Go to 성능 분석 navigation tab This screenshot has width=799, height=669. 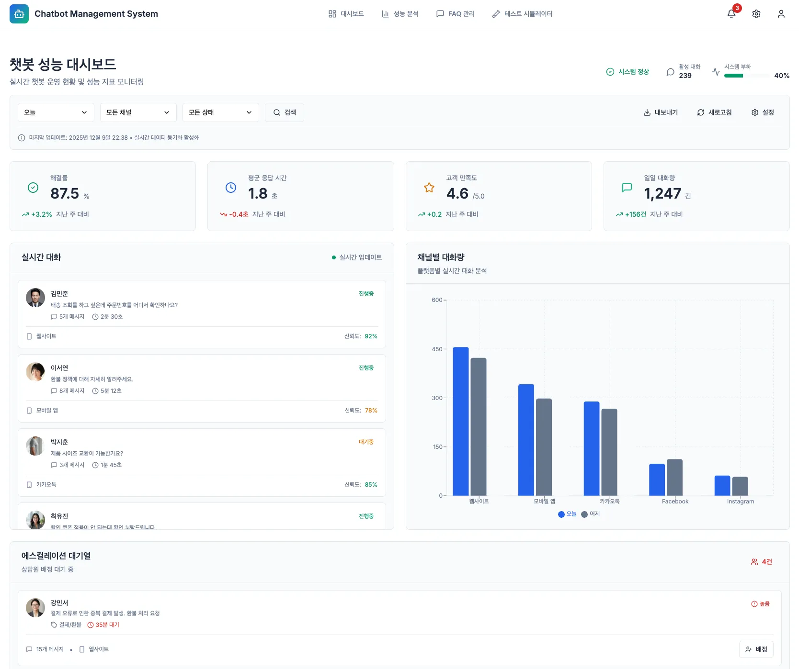[400, 14]
